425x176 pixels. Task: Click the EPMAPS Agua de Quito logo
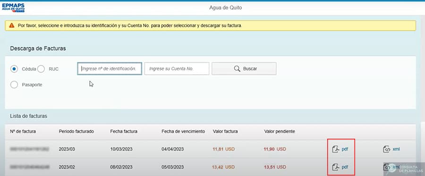[x=13, y=8]
